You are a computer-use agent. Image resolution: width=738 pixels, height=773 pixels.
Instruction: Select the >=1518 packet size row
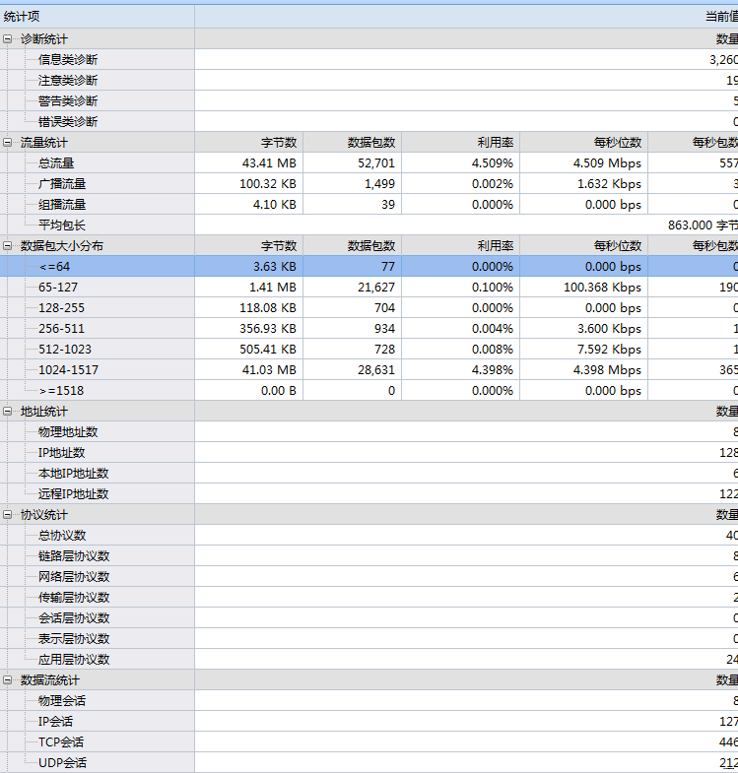click(x=369, y=391)
